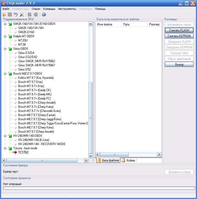Click the Загрузить FLASH button
The image size is (197, 199).
click(x=179, y=42)
